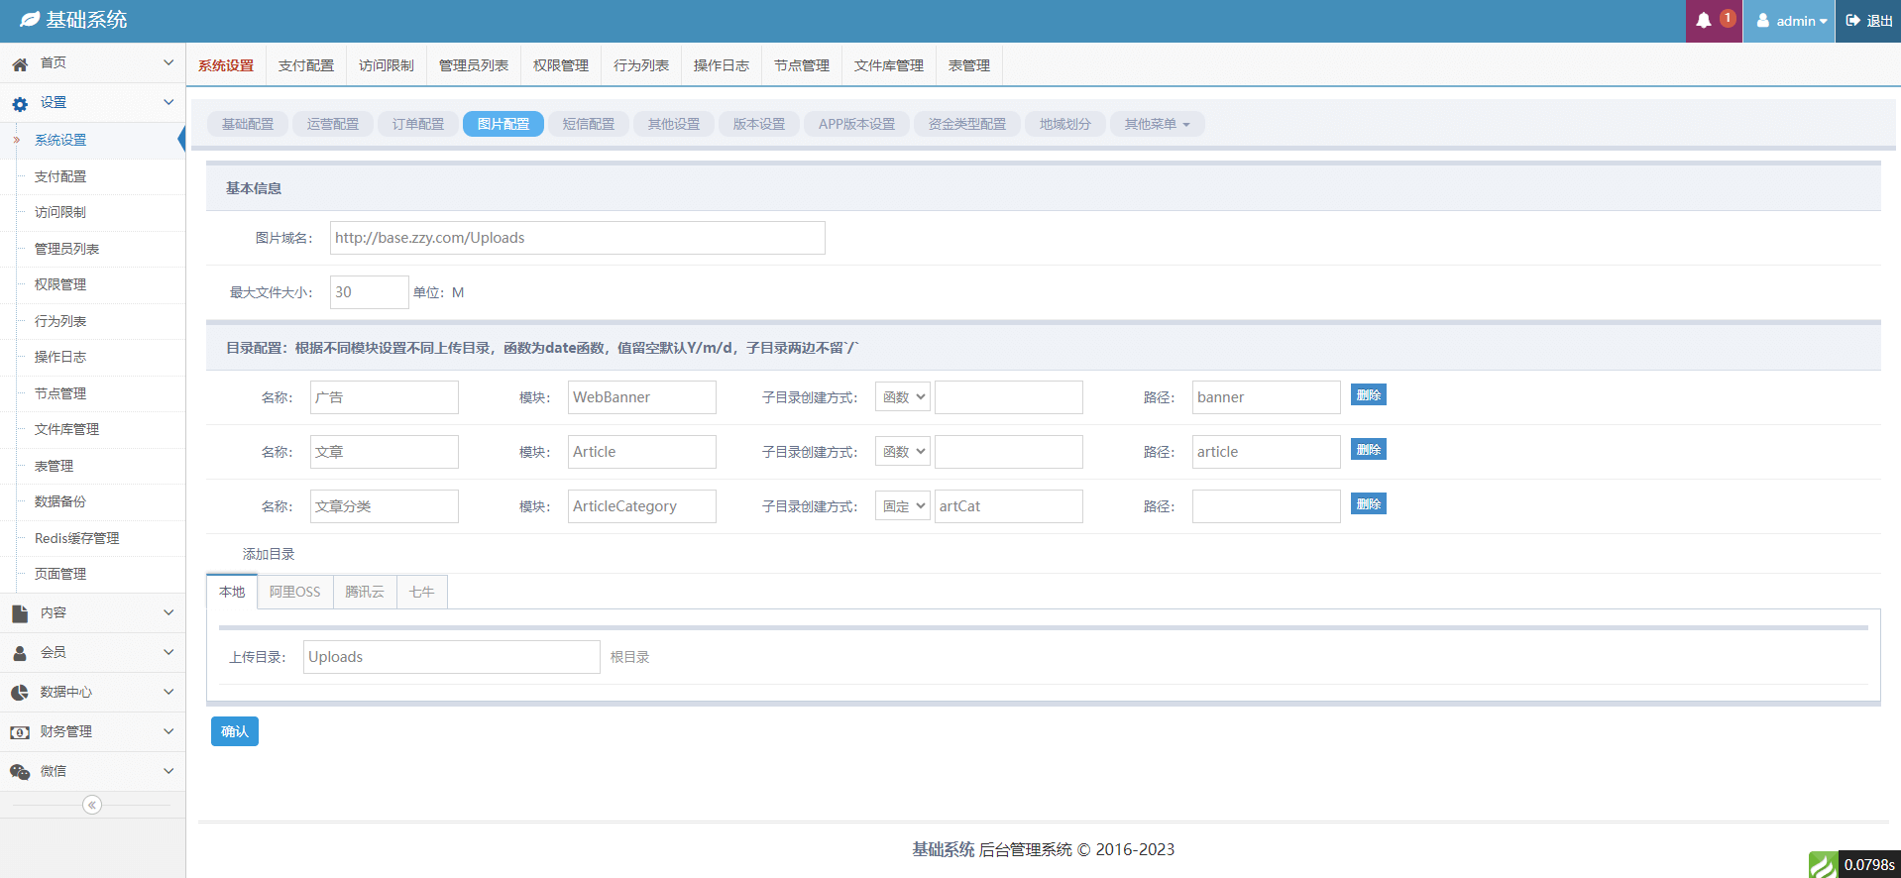Select 支付配置 in top navigation

(x=306, y=65)
